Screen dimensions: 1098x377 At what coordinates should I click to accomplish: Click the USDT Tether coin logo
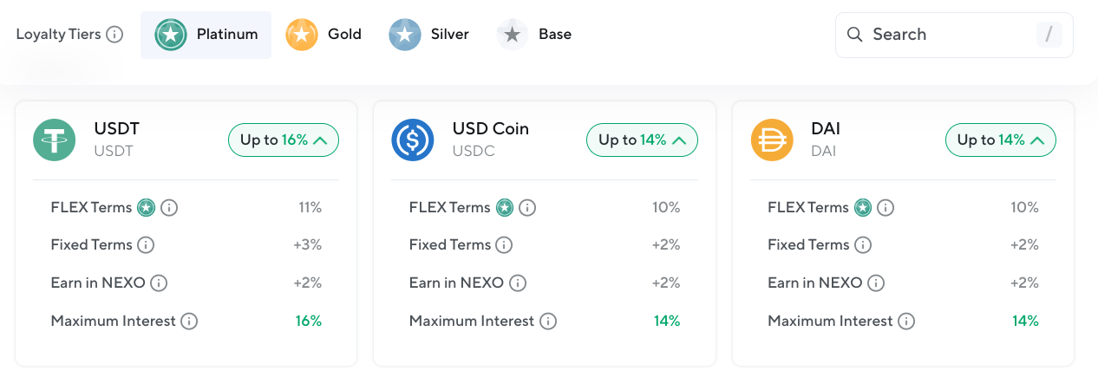[x=55, y=140]
